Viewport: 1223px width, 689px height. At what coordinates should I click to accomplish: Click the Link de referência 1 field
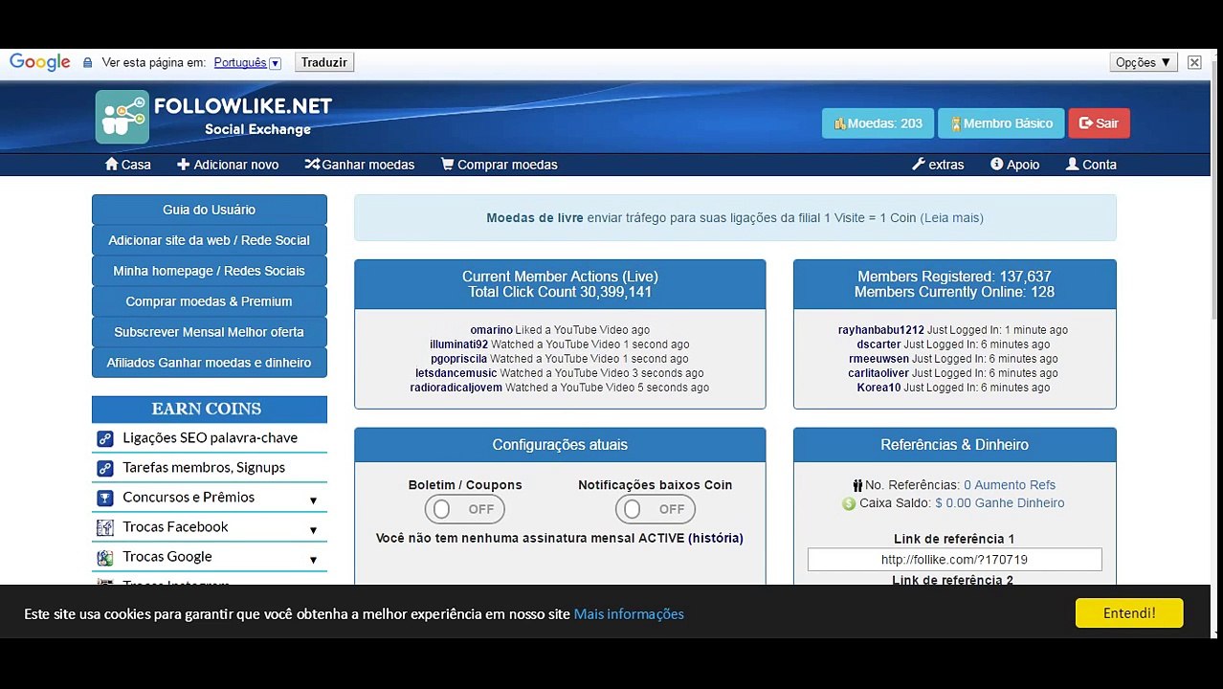[955, 560]
